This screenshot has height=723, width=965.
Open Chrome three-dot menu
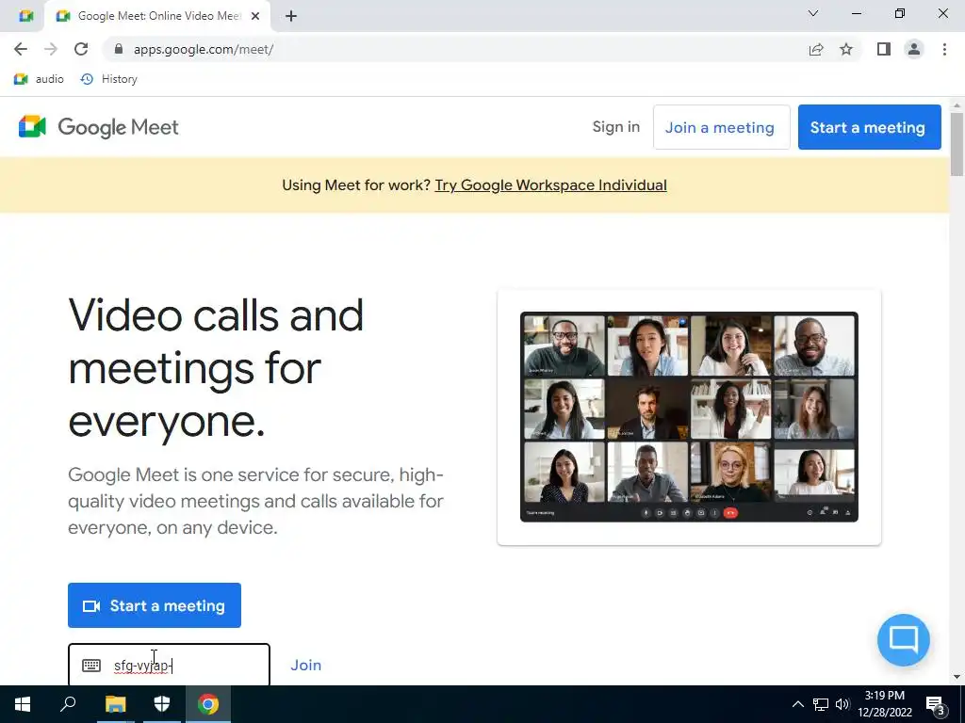(944, 49)
